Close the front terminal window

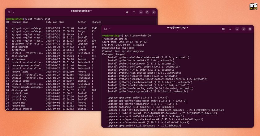250,29
